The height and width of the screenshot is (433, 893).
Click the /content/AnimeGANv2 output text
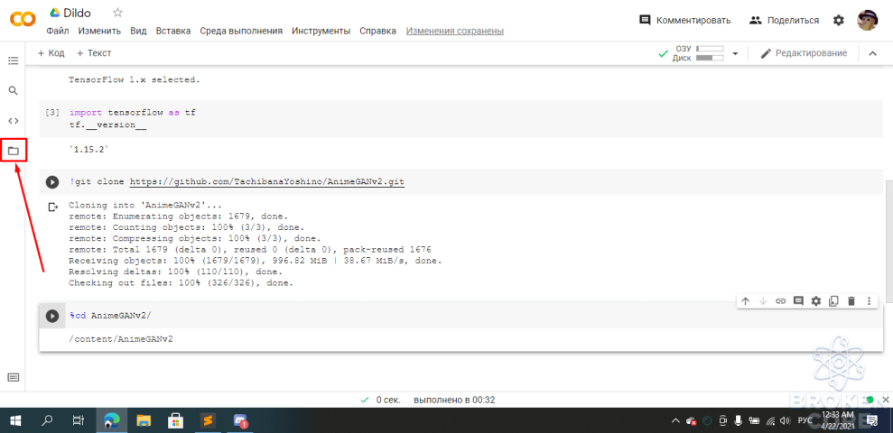(x=121, y=339)
